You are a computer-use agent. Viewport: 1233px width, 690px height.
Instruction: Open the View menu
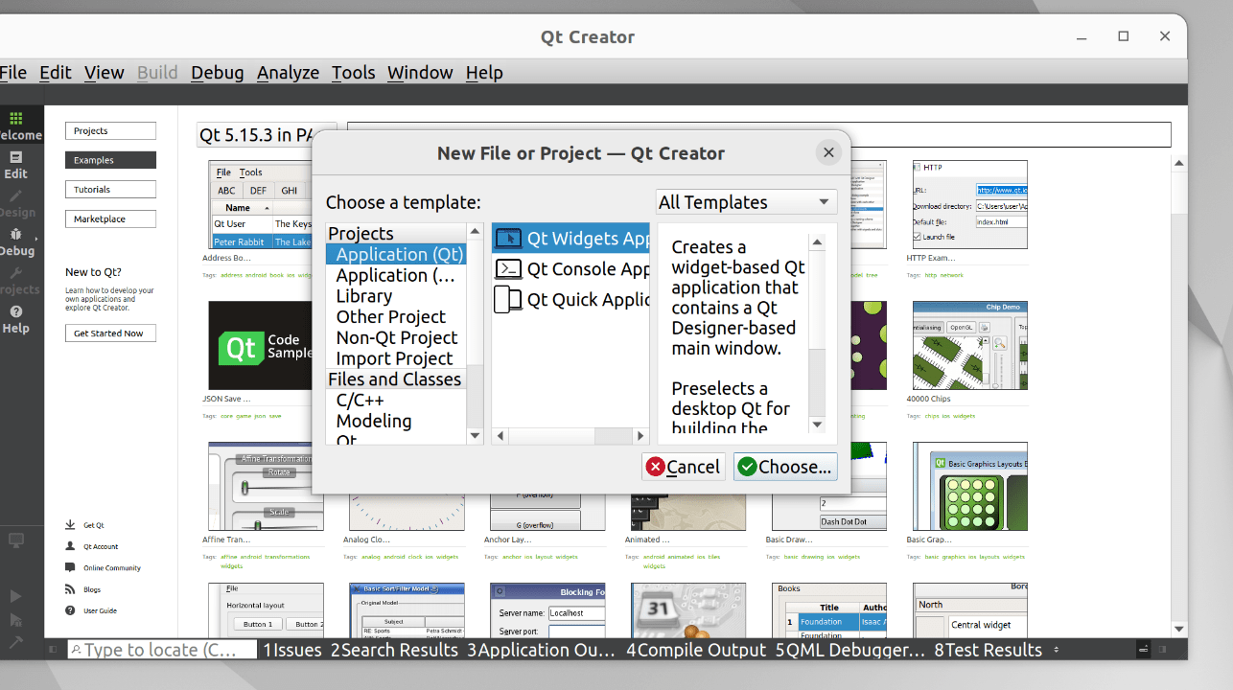[105, 73]
